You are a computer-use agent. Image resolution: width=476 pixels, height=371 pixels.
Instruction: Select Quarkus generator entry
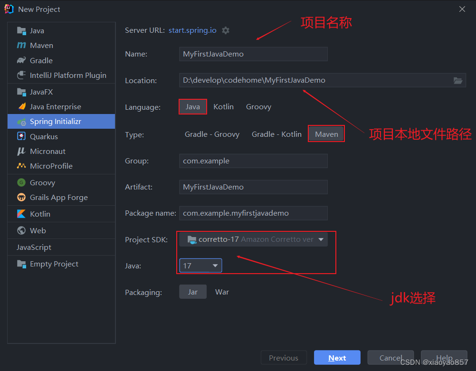pyautogui.click(x=61, y=136)
